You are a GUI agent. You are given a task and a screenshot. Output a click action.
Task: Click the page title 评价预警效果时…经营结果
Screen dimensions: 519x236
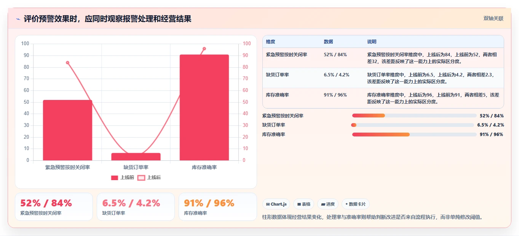(107, 19)
